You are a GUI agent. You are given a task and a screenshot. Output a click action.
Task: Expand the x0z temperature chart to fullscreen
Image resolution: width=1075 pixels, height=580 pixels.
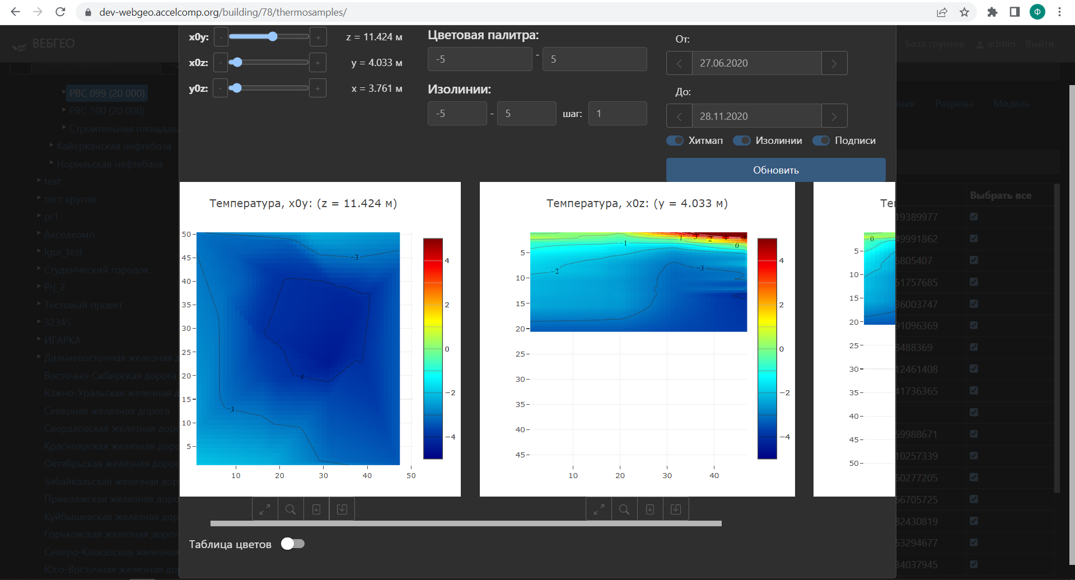coord(599,509)
